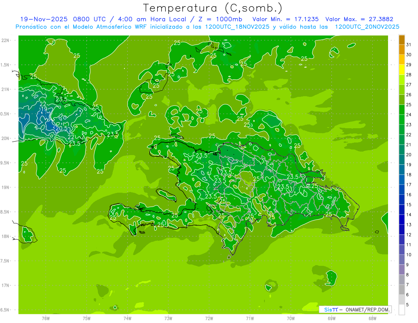Click the '20N' latitude axis label
Screen dimensions: 418x323
coord(6,138)
